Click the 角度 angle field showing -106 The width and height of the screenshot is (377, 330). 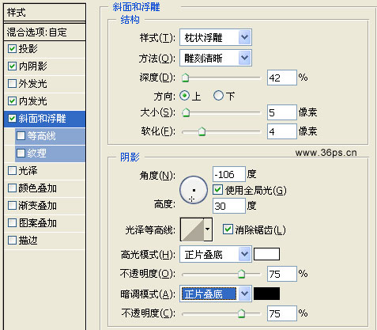coord(229,174)
